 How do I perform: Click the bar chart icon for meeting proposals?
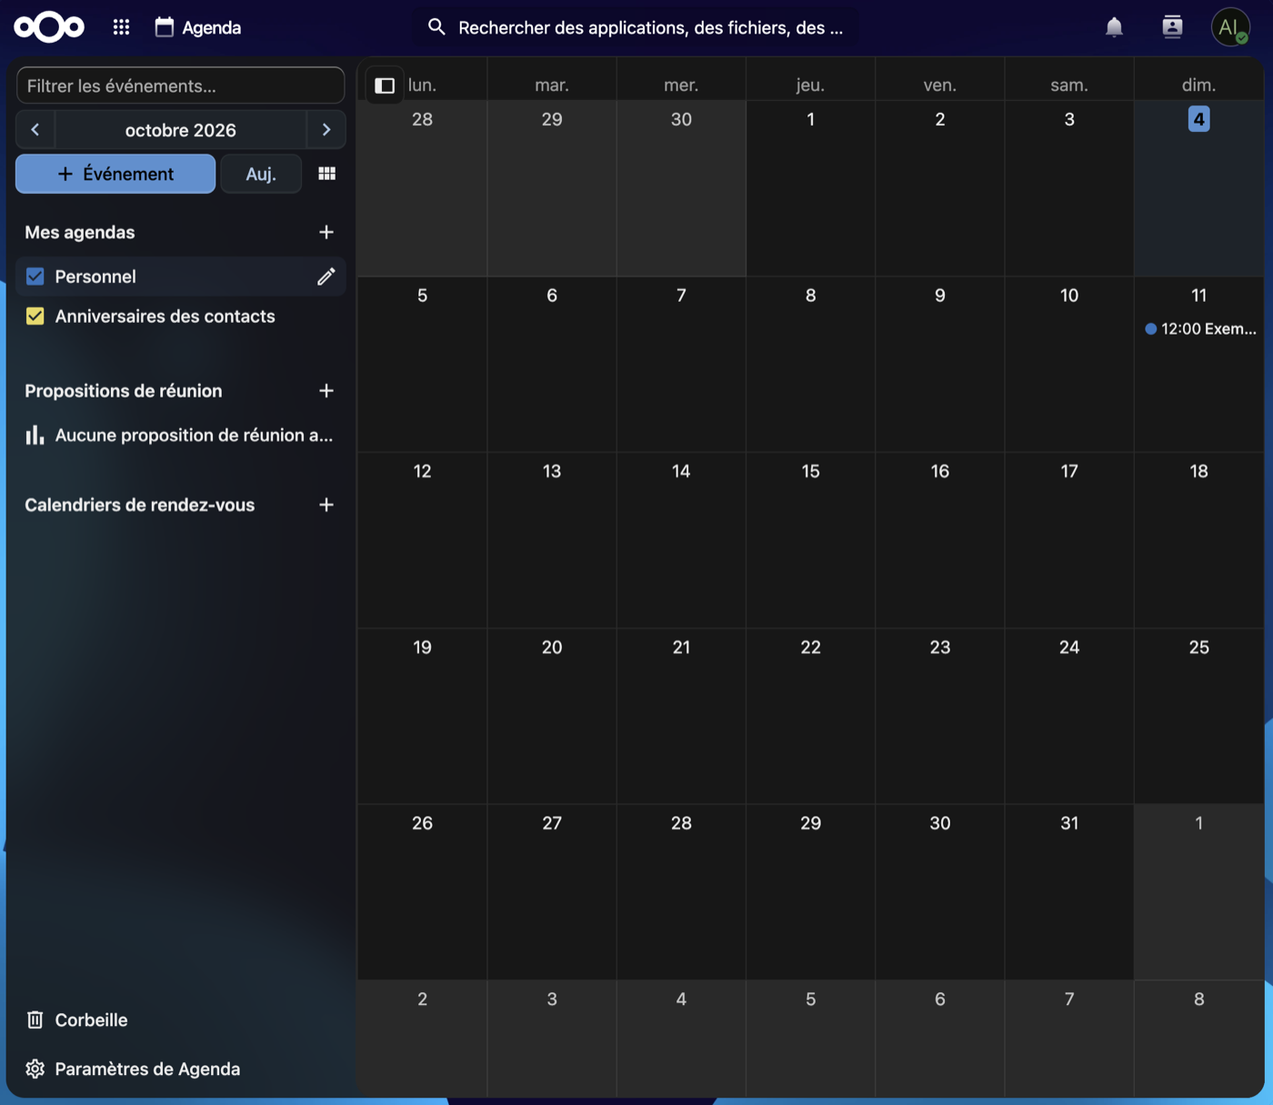point(35,435)
